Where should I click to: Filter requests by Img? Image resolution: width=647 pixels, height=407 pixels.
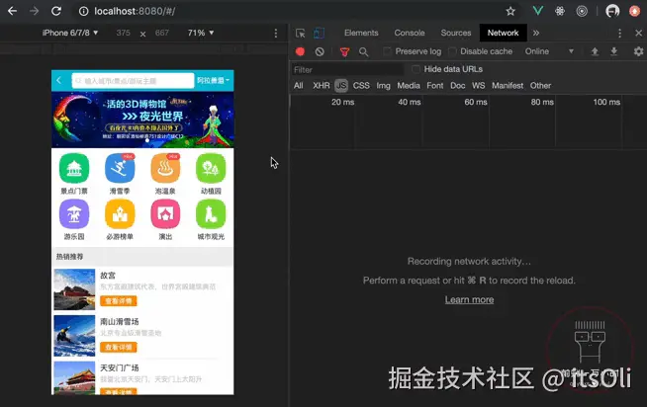pyautogui.click(x=383, y=86)
